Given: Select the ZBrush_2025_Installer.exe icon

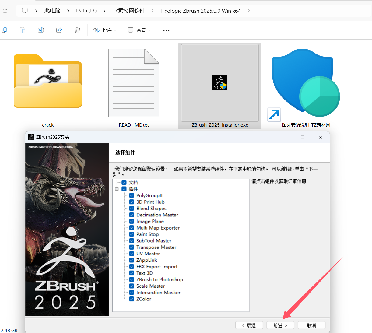Looking at the screenshot, I should click(x=220, y=83).
